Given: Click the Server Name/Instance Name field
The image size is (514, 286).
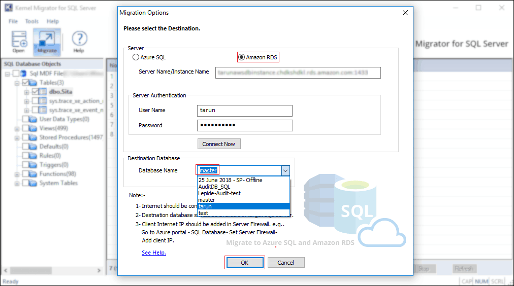Looking at the screenshot, I should pos(298,73).
